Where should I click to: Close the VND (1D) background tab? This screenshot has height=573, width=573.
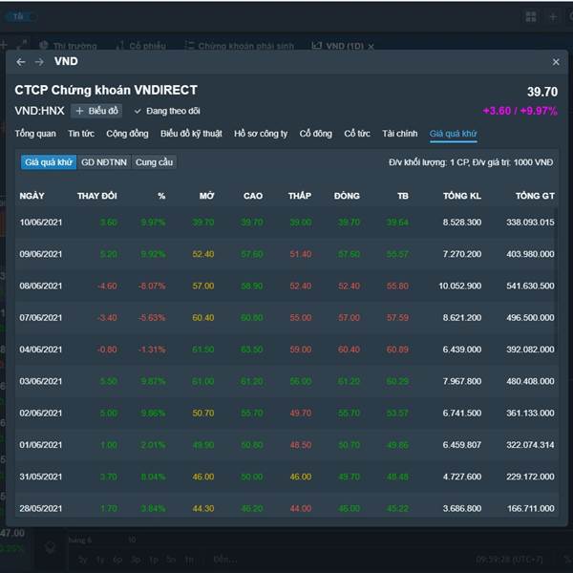click(x=371, y=47)
